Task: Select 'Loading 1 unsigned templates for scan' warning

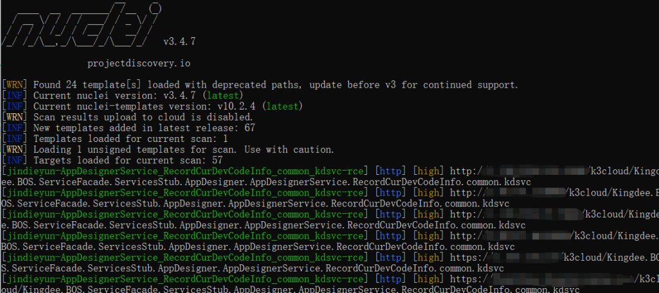Action: (168, 149)
